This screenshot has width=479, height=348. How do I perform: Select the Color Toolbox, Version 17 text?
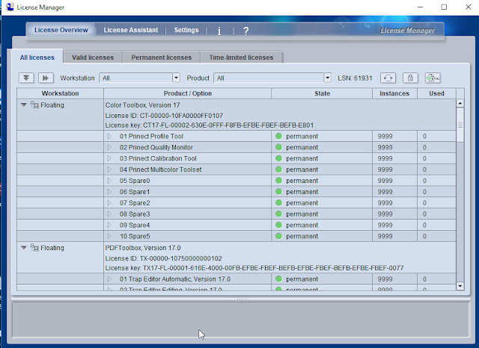(x=143, y=105)
